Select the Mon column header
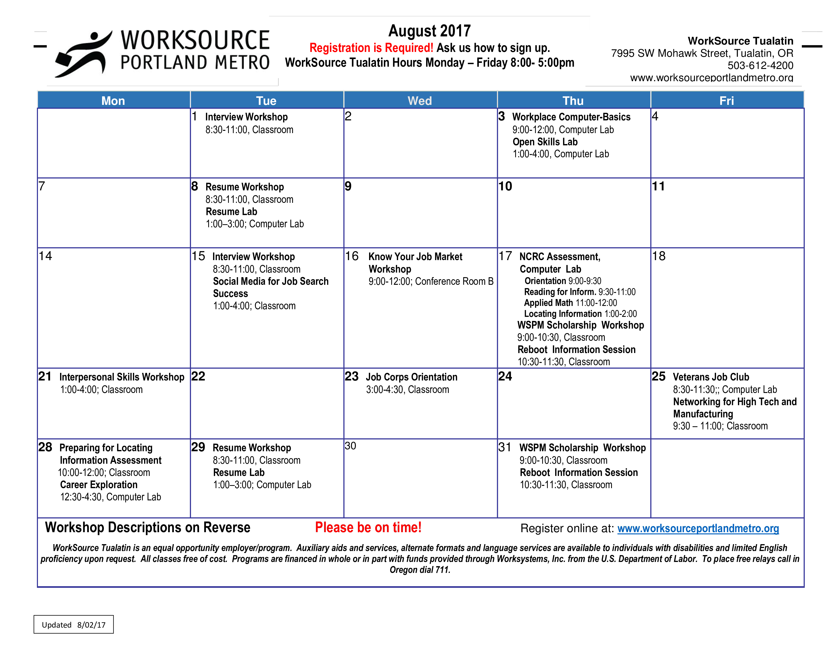This screenshot has height=649, width=840. pyautogui.click(x=114, y=100)
